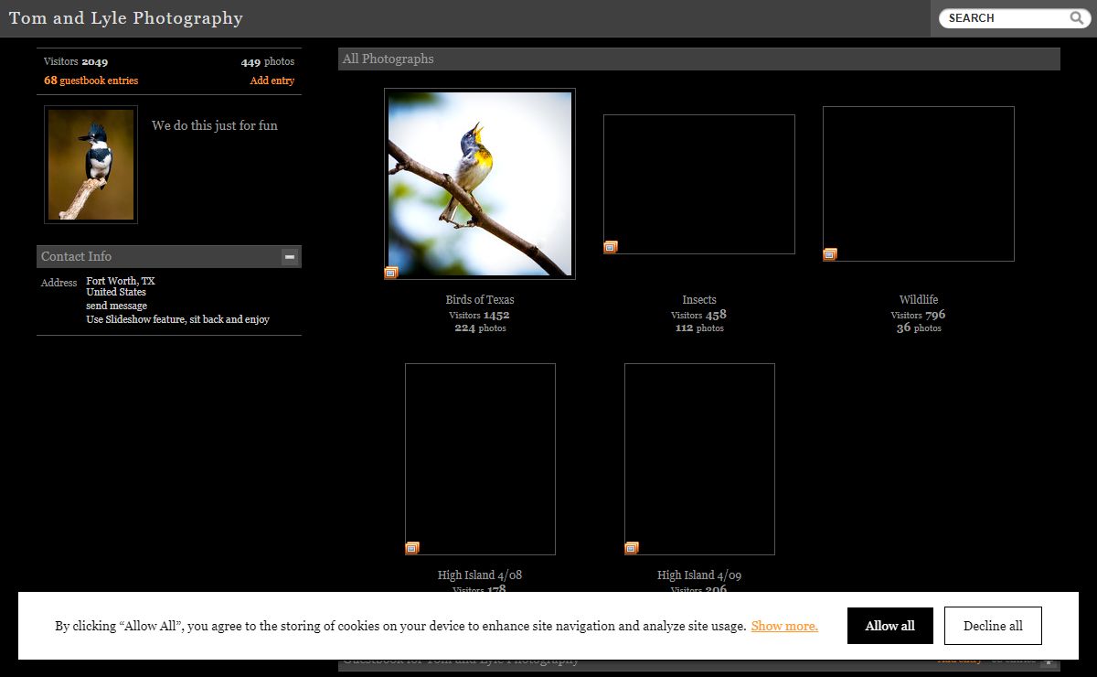The image size is (1097, 677).
Task: Click the search magnifier icon
Action: [x=1076, y=18]
